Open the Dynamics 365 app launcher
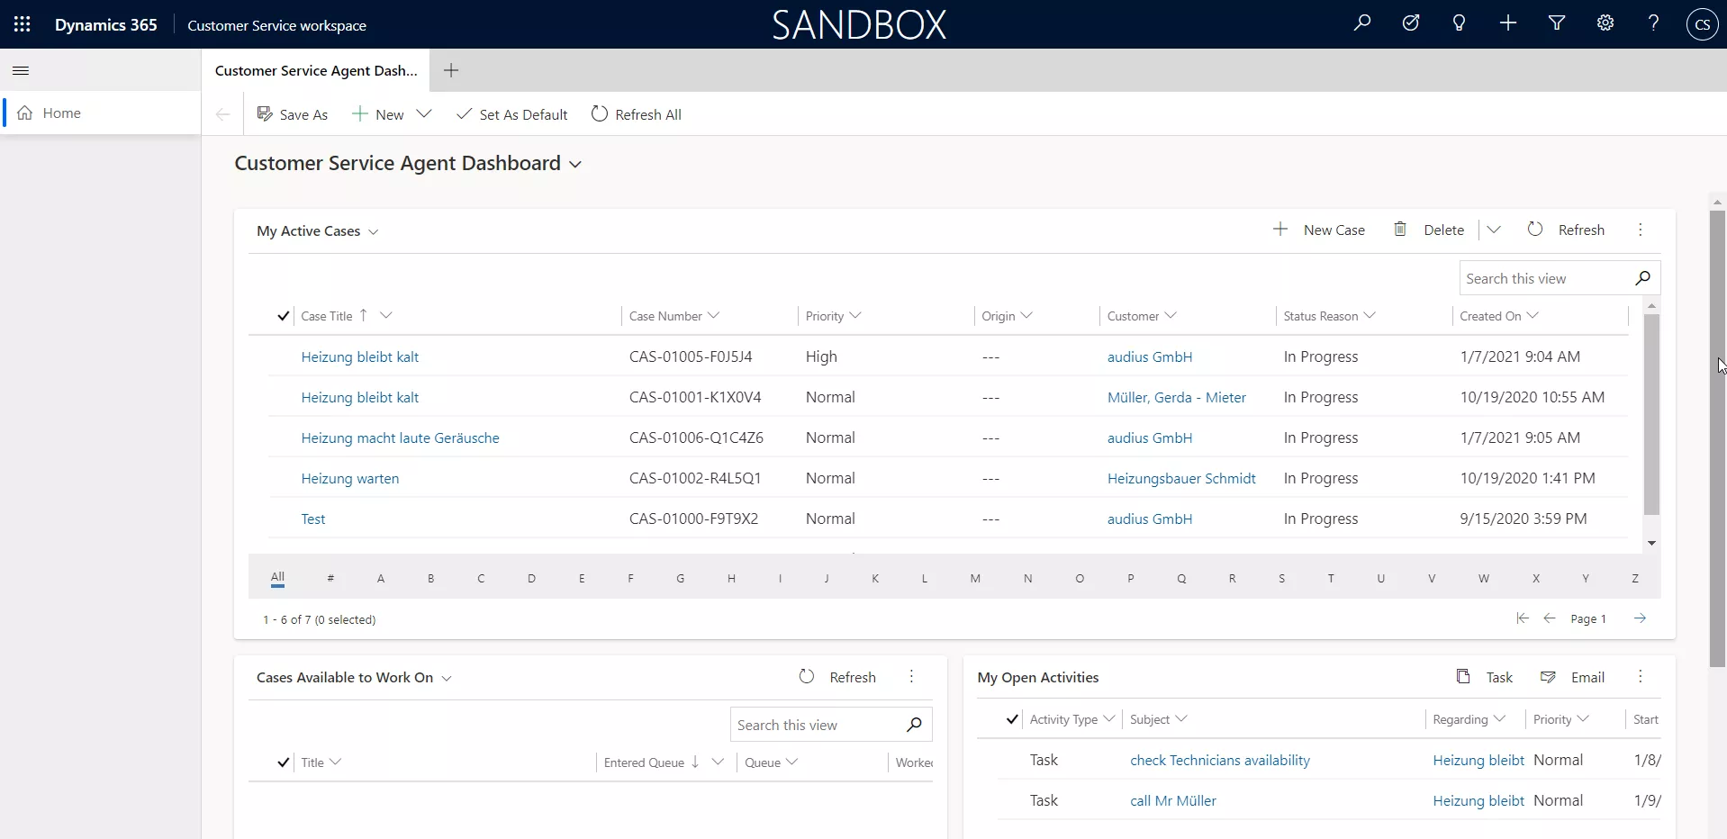1727x839 pixels. click(x=23, y=24)
